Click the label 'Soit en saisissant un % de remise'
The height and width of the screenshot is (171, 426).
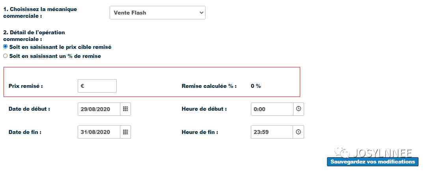55,56
